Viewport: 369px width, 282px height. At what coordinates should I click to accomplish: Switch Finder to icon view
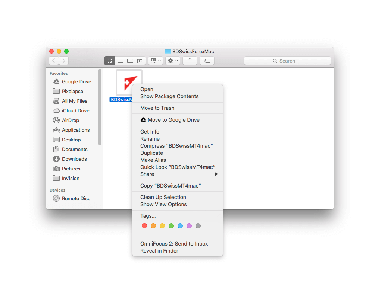click(110, 61)
